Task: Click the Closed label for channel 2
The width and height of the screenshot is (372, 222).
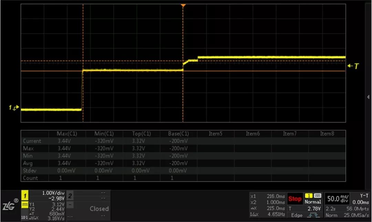Action: 99,209
